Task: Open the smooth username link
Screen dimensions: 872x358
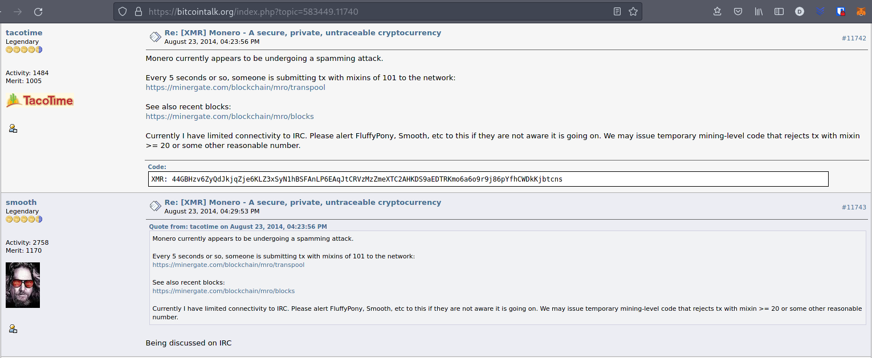Action: pos(21,202)
